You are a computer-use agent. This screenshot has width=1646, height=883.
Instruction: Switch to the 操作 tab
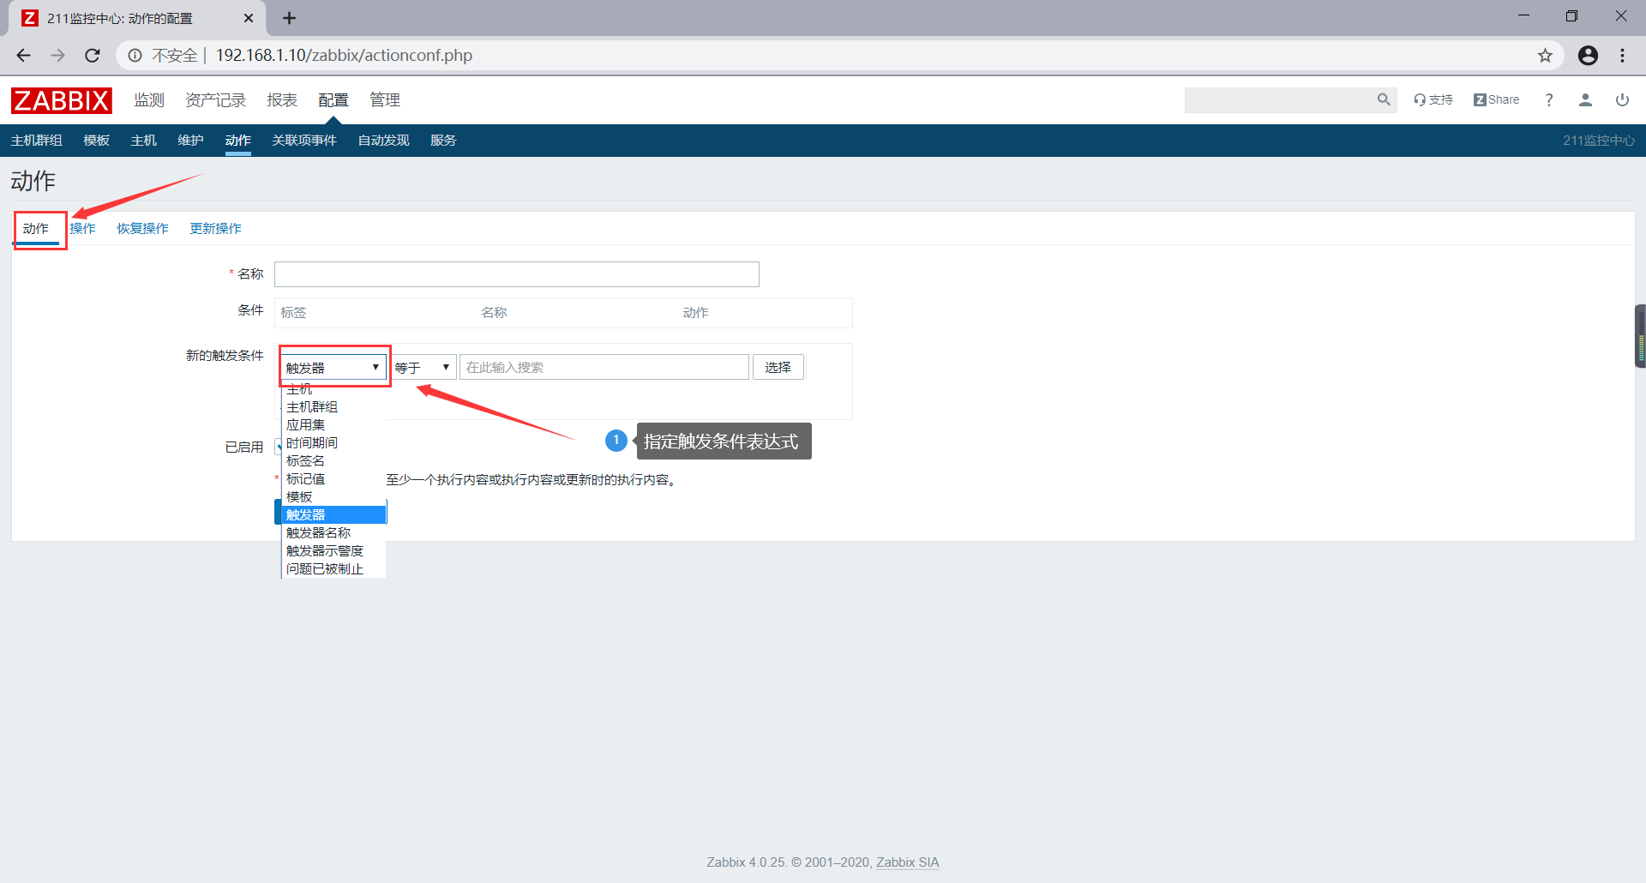(83, 229)
